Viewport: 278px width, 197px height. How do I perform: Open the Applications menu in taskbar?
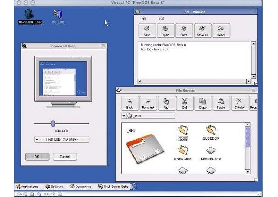(27, 187)
